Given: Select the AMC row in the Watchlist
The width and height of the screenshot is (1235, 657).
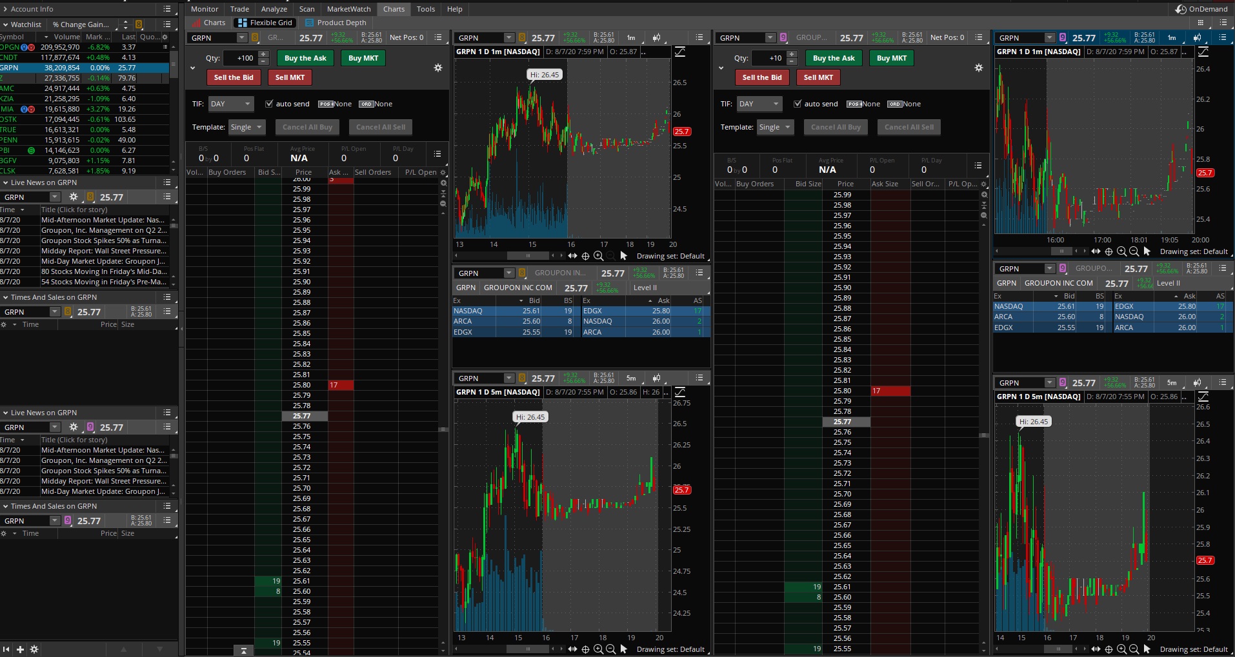Looking at the screenshot, I should pos(85,88).
